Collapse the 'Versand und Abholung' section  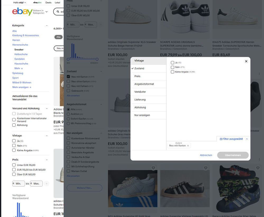click(47, 108)
